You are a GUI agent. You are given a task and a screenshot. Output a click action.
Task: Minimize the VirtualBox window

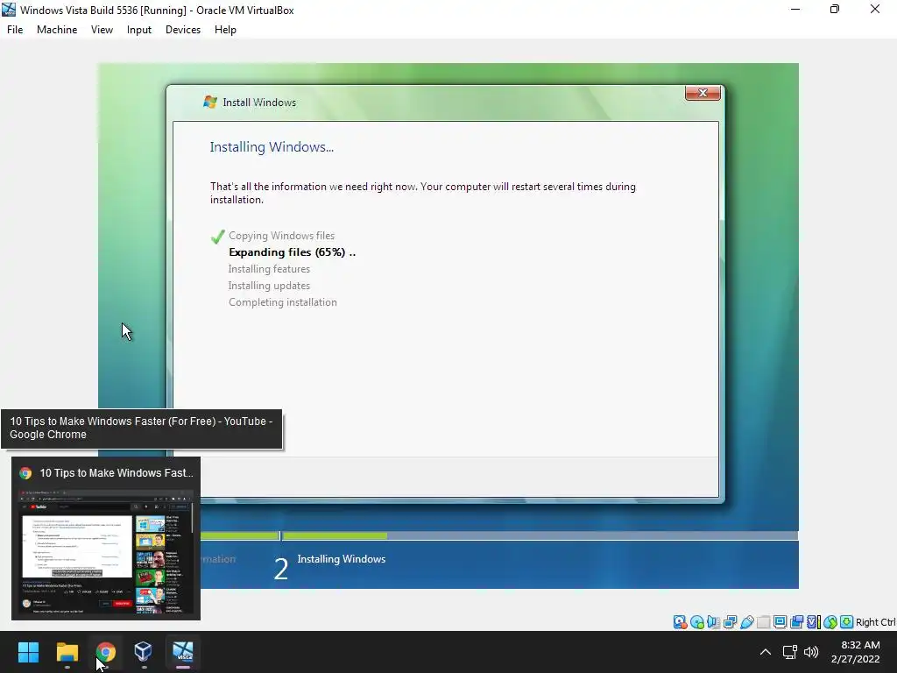pos(795,9)
